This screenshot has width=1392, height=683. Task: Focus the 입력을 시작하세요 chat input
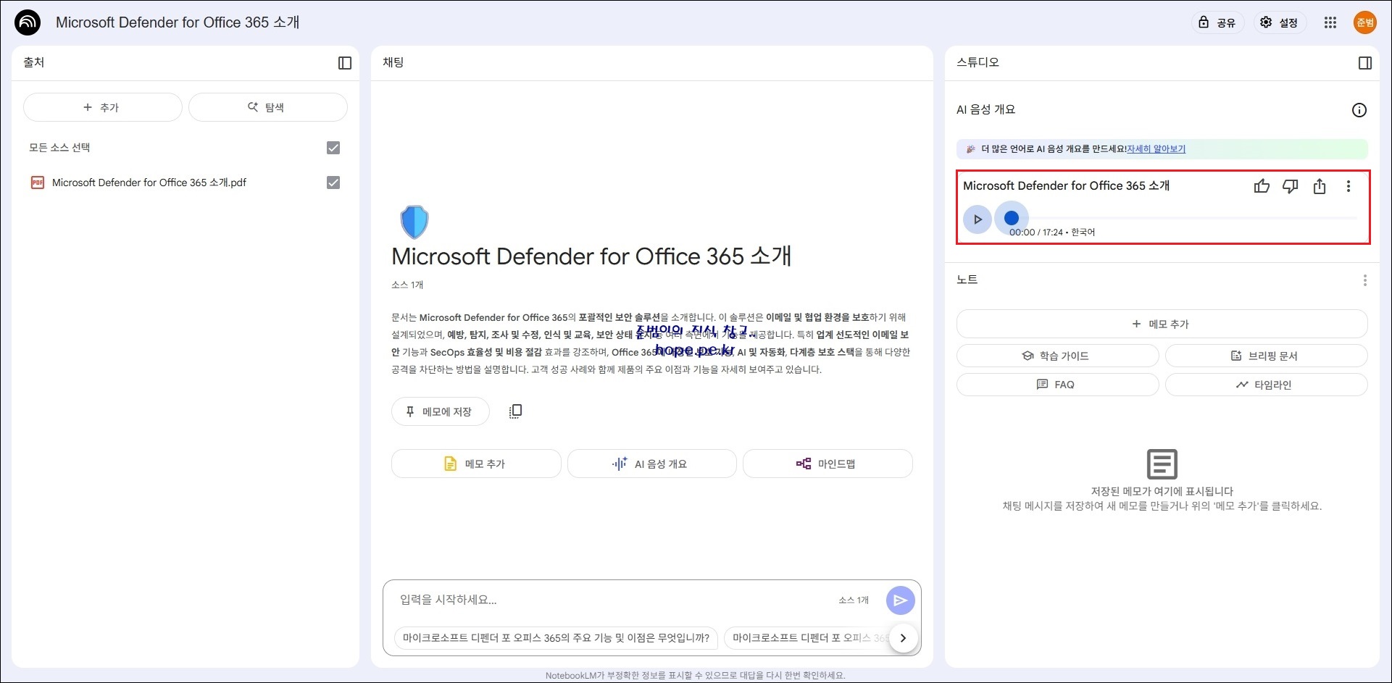click(616, 600)
